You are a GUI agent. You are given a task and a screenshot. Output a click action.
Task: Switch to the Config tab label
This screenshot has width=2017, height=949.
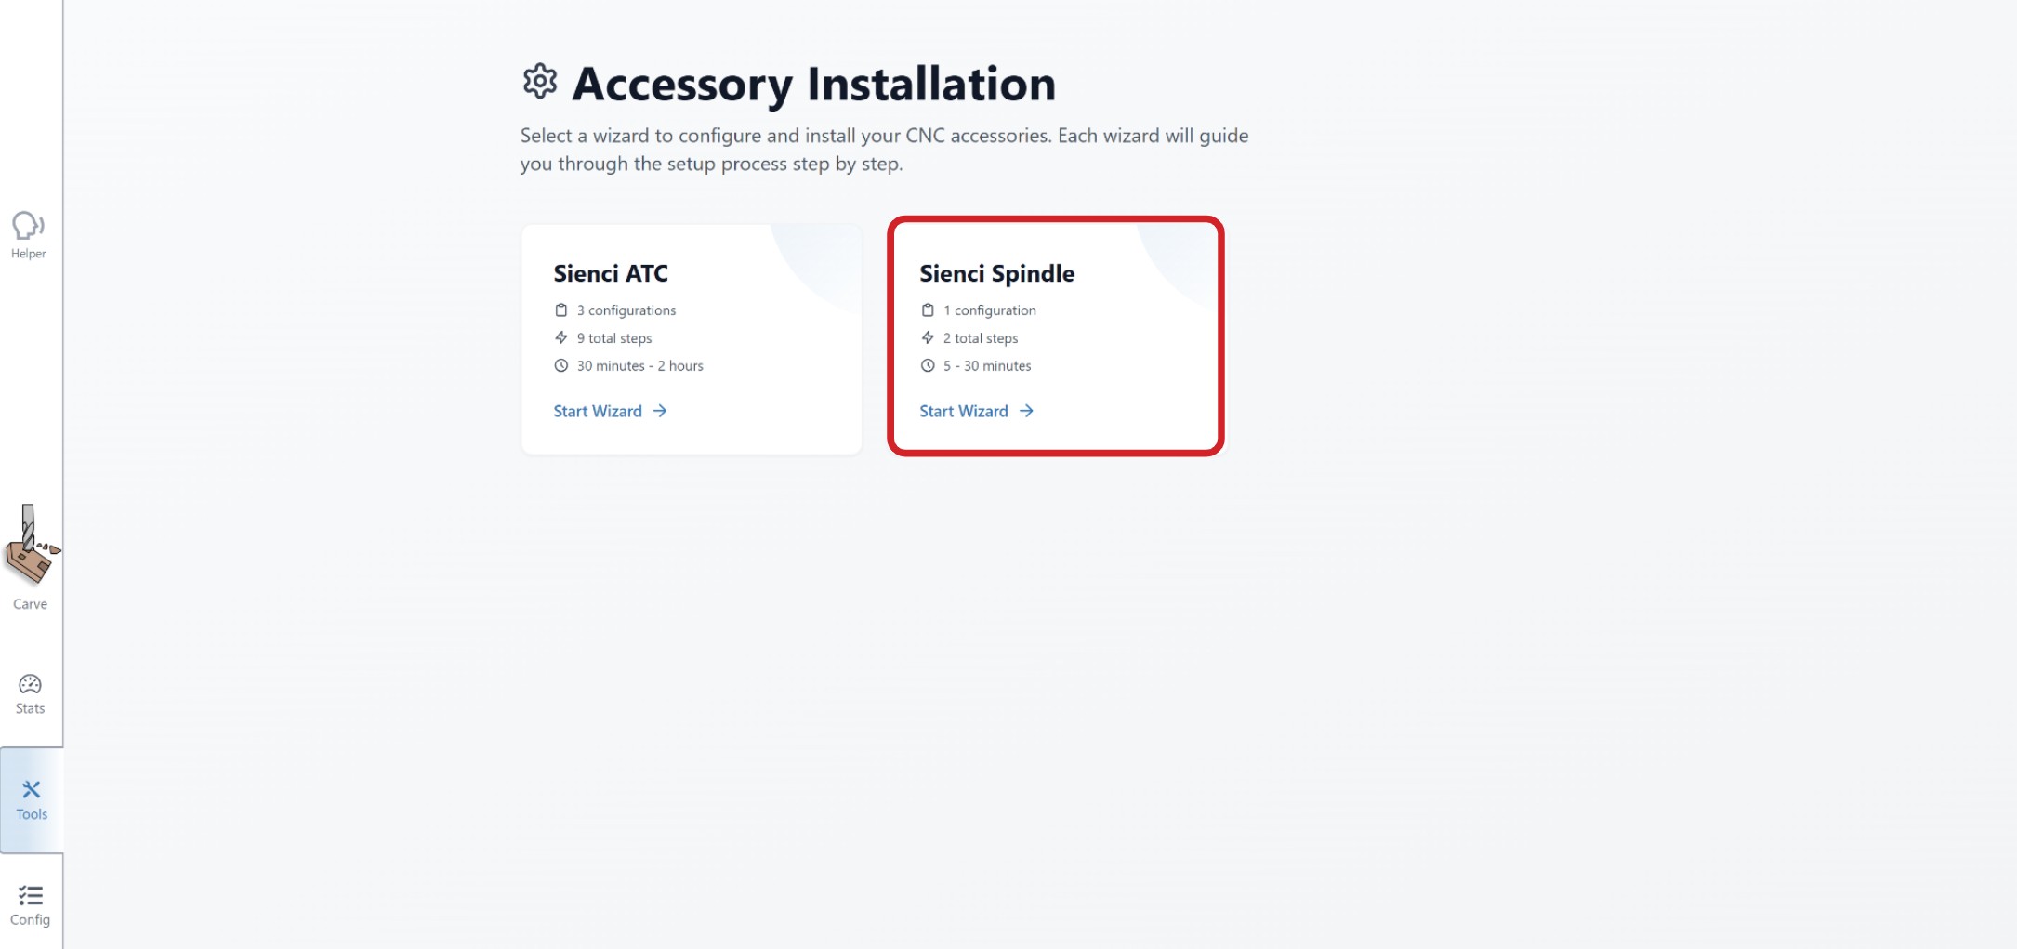coord(30,920)
